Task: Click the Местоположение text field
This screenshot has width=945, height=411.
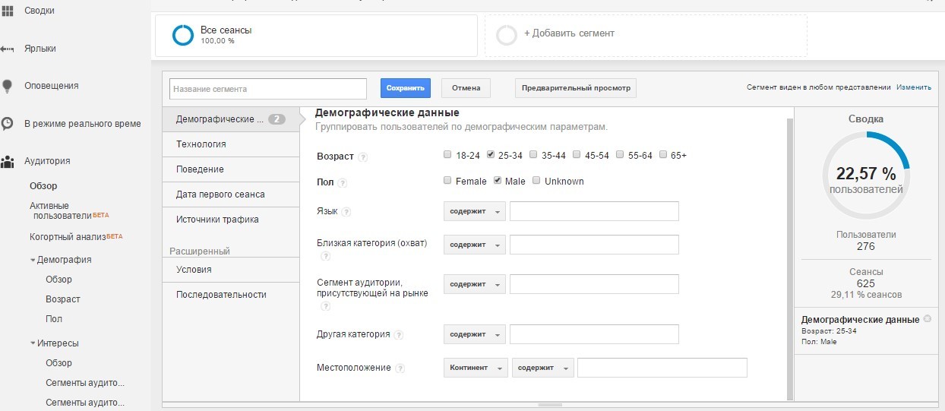Action: pos(662,368)
